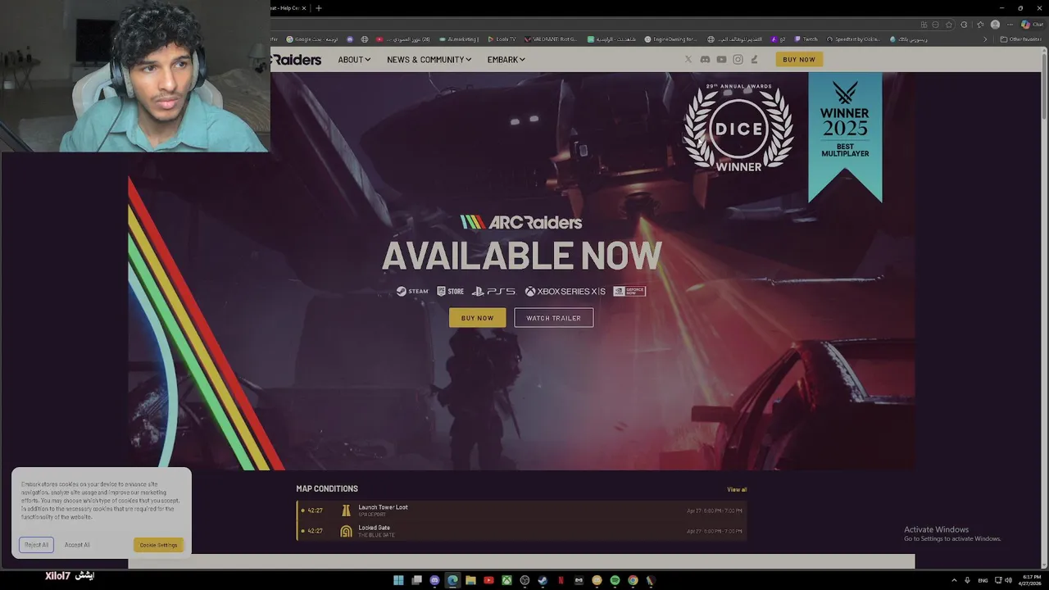The height and width of the screenshot is (590, 1049).
Task: Select the Launch Tower Loot row
Action: pyautogui.click(x=521, y=511)
